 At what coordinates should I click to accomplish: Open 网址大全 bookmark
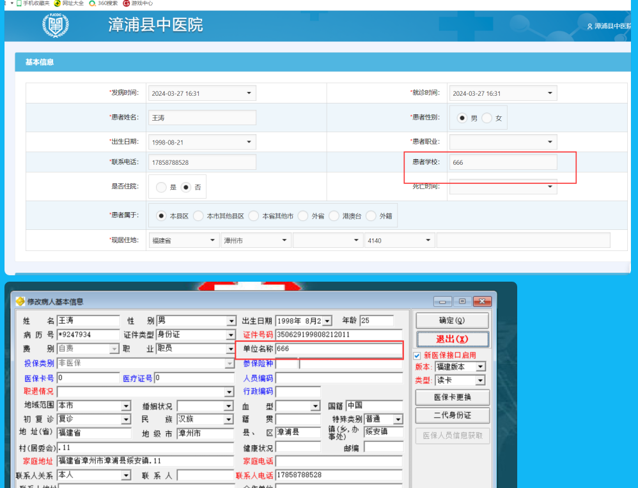coord(69,3)
